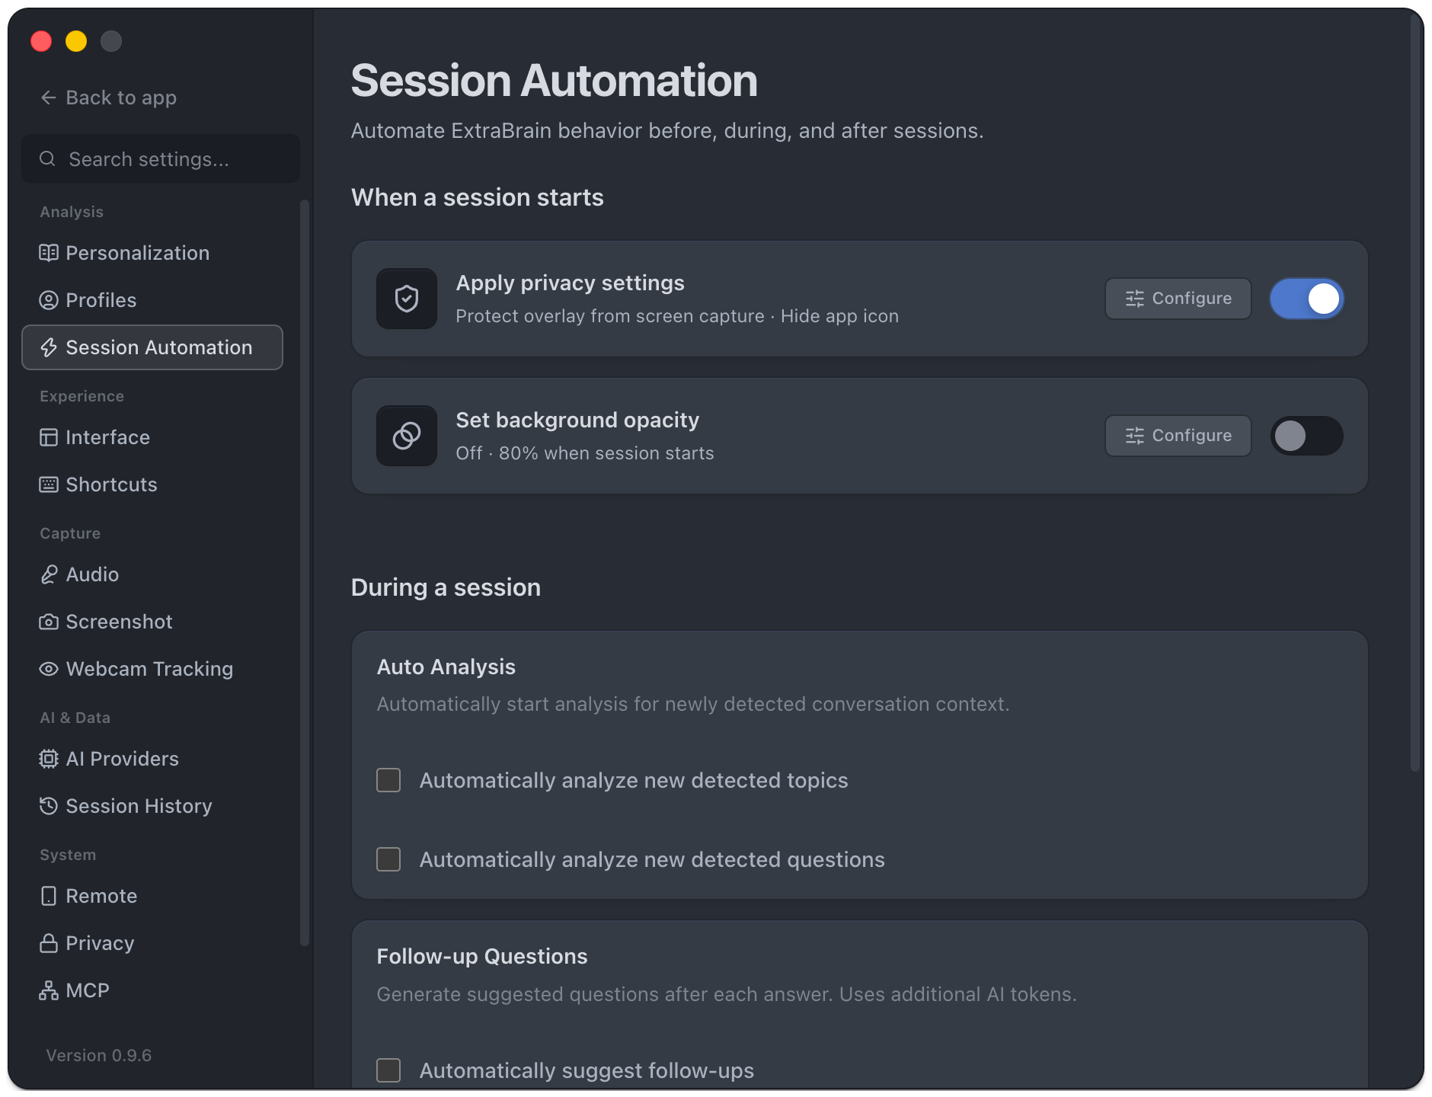Viewport: 1432px width, 1097px height.
Task: Click the MCP network icon
Action: [49, 990]
